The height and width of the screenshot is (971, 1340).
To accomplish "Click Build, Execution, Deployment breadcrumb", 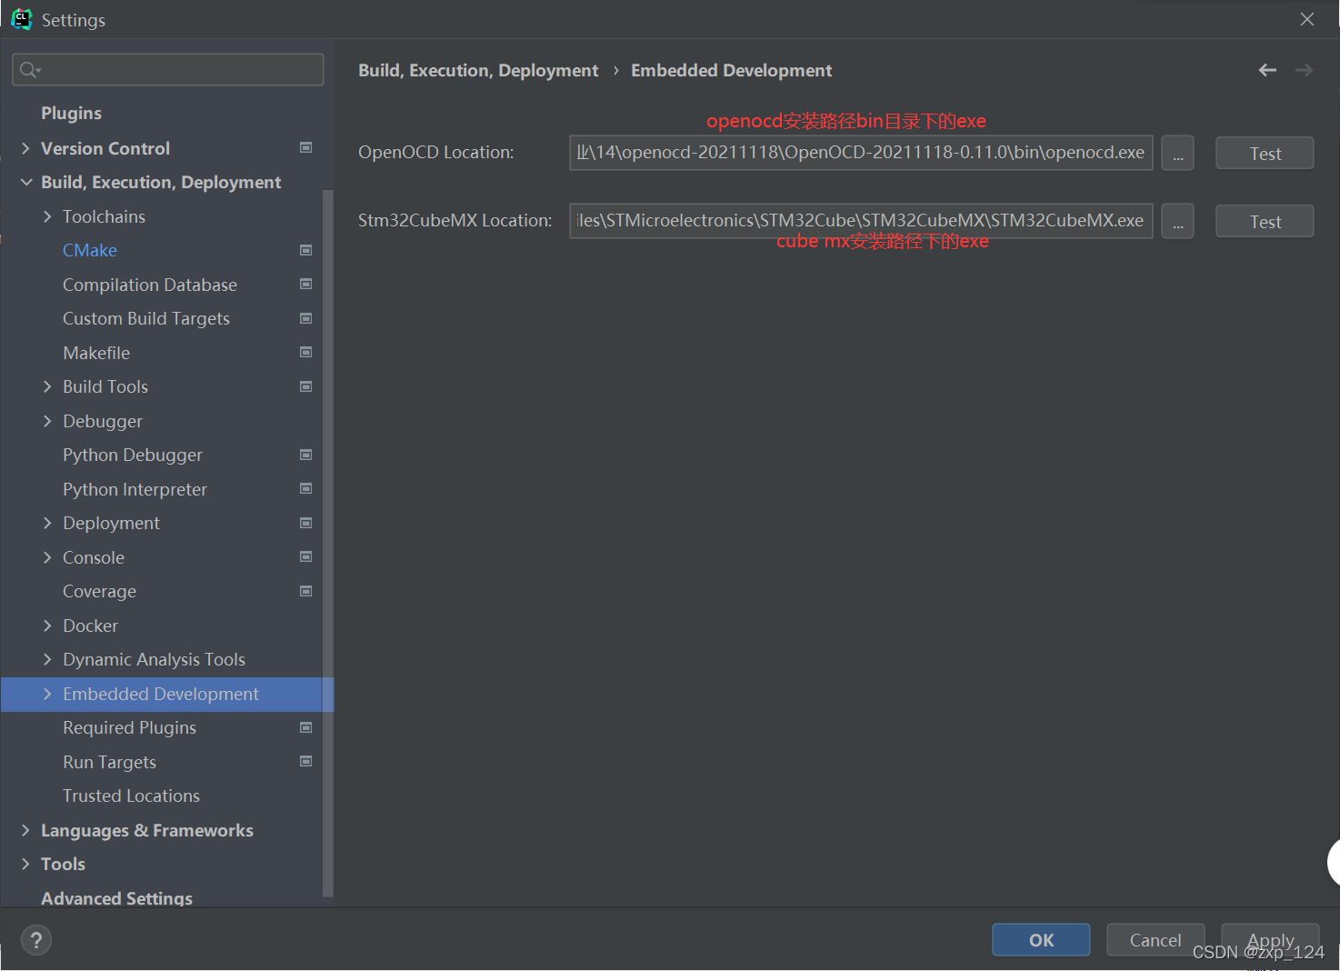I will (478, 70).
